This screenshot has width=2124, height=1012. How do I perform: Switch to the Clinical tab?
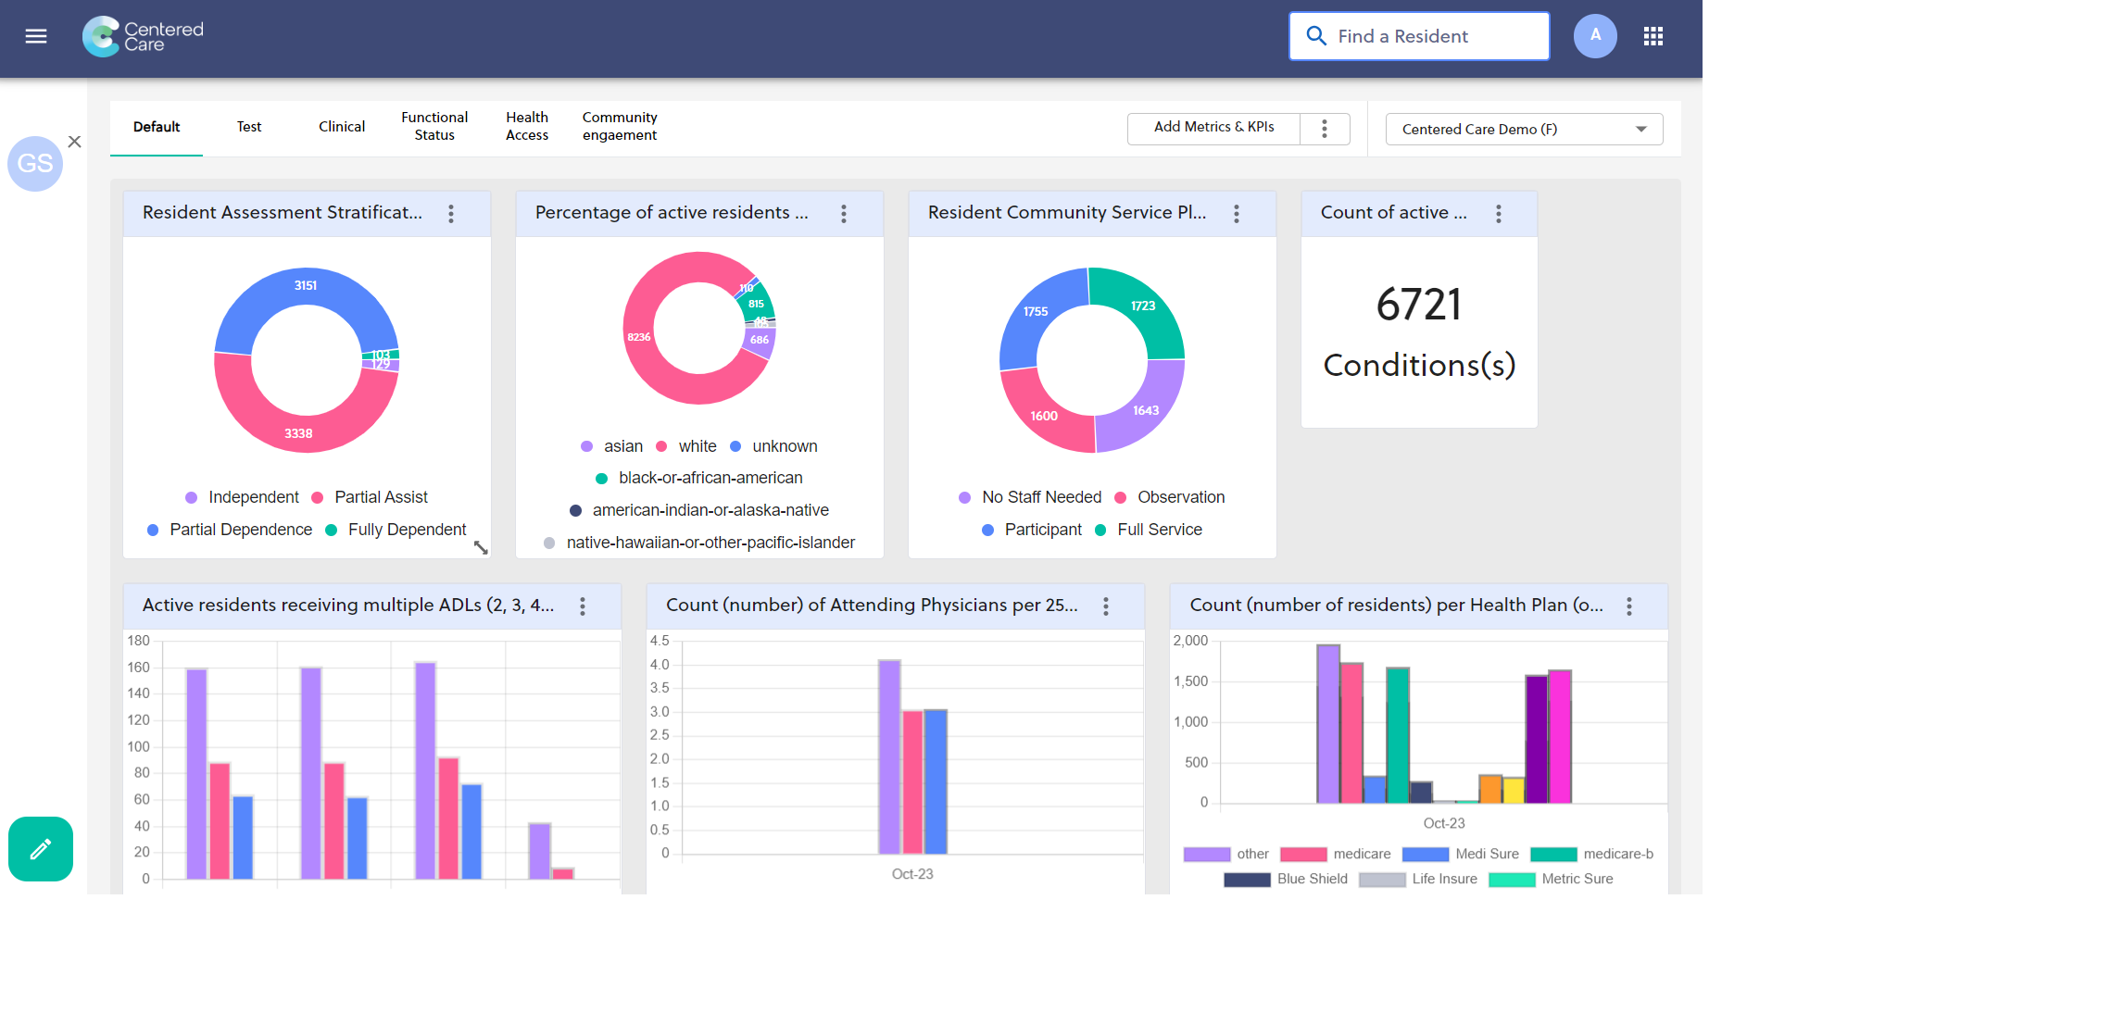click(x=341, y=126)
